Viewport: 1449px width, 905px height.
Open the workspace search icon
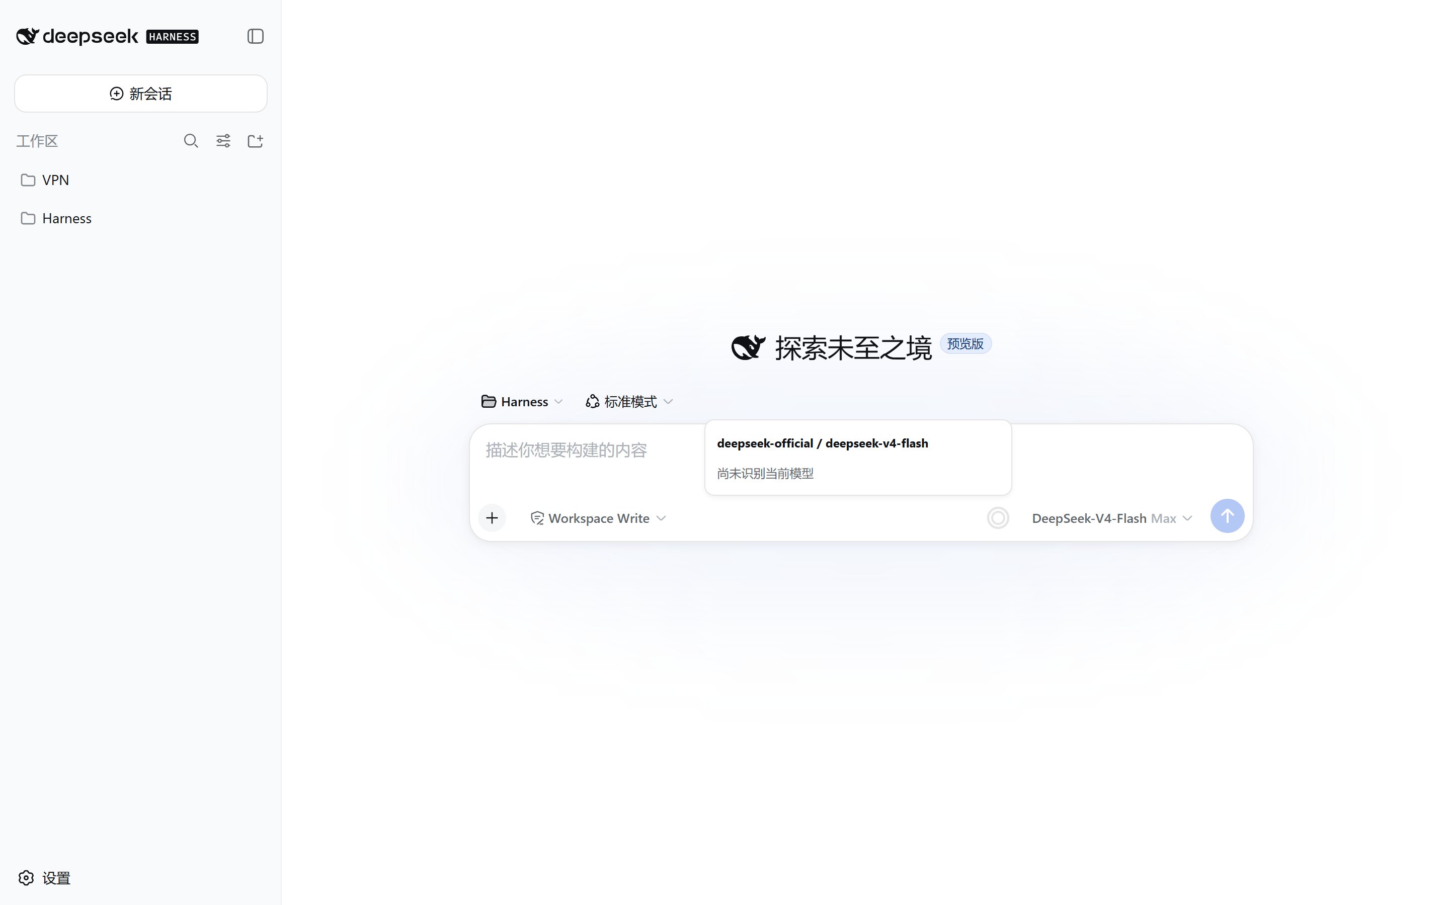click(x=191, y=141)
